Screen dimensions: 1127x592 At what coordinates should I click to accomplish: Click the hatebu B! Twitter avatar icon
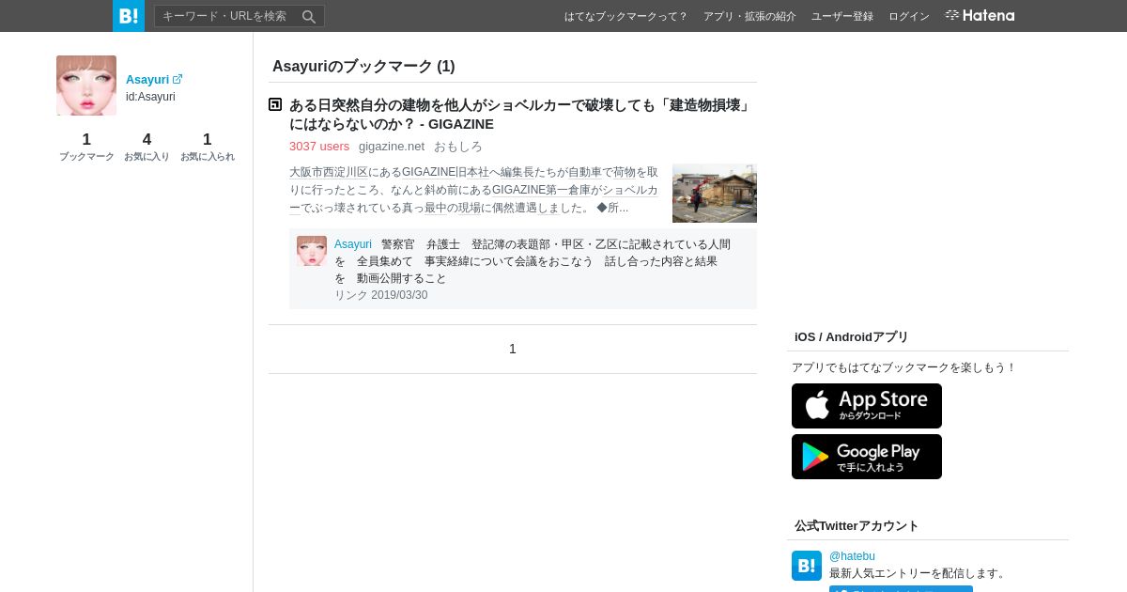807,566
